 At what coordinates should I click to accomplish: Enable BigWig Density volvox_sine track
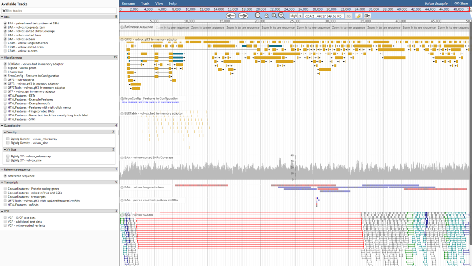pos(8,143)
